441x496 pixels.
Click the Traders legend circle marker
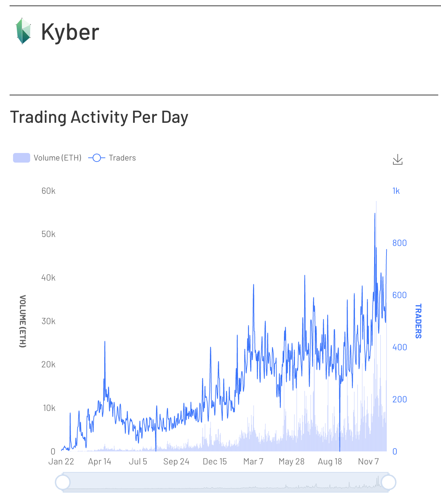[97, 158]
